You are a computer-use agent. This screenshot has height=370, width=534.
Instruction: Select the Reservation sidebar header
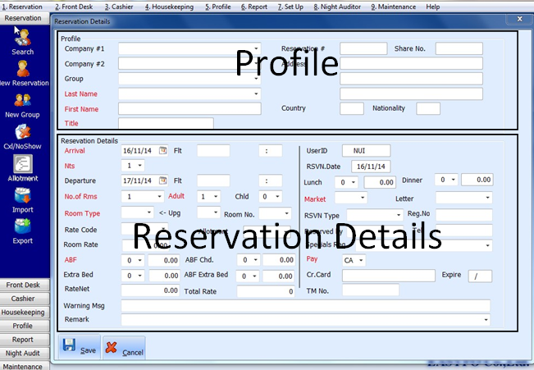click(23, 18)
